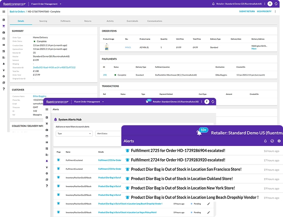This screenshot has height=217, width=283.
Task: Open the Returns tab
Action: click(87, 21)
